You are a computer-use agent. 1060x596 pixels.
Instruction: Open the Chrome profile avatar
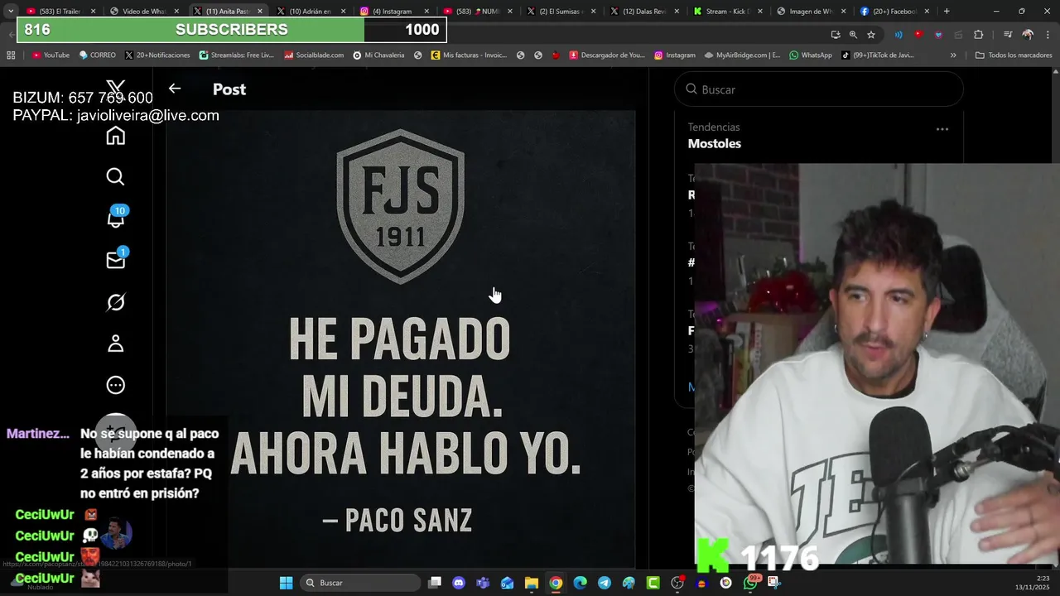[1028, 35]
